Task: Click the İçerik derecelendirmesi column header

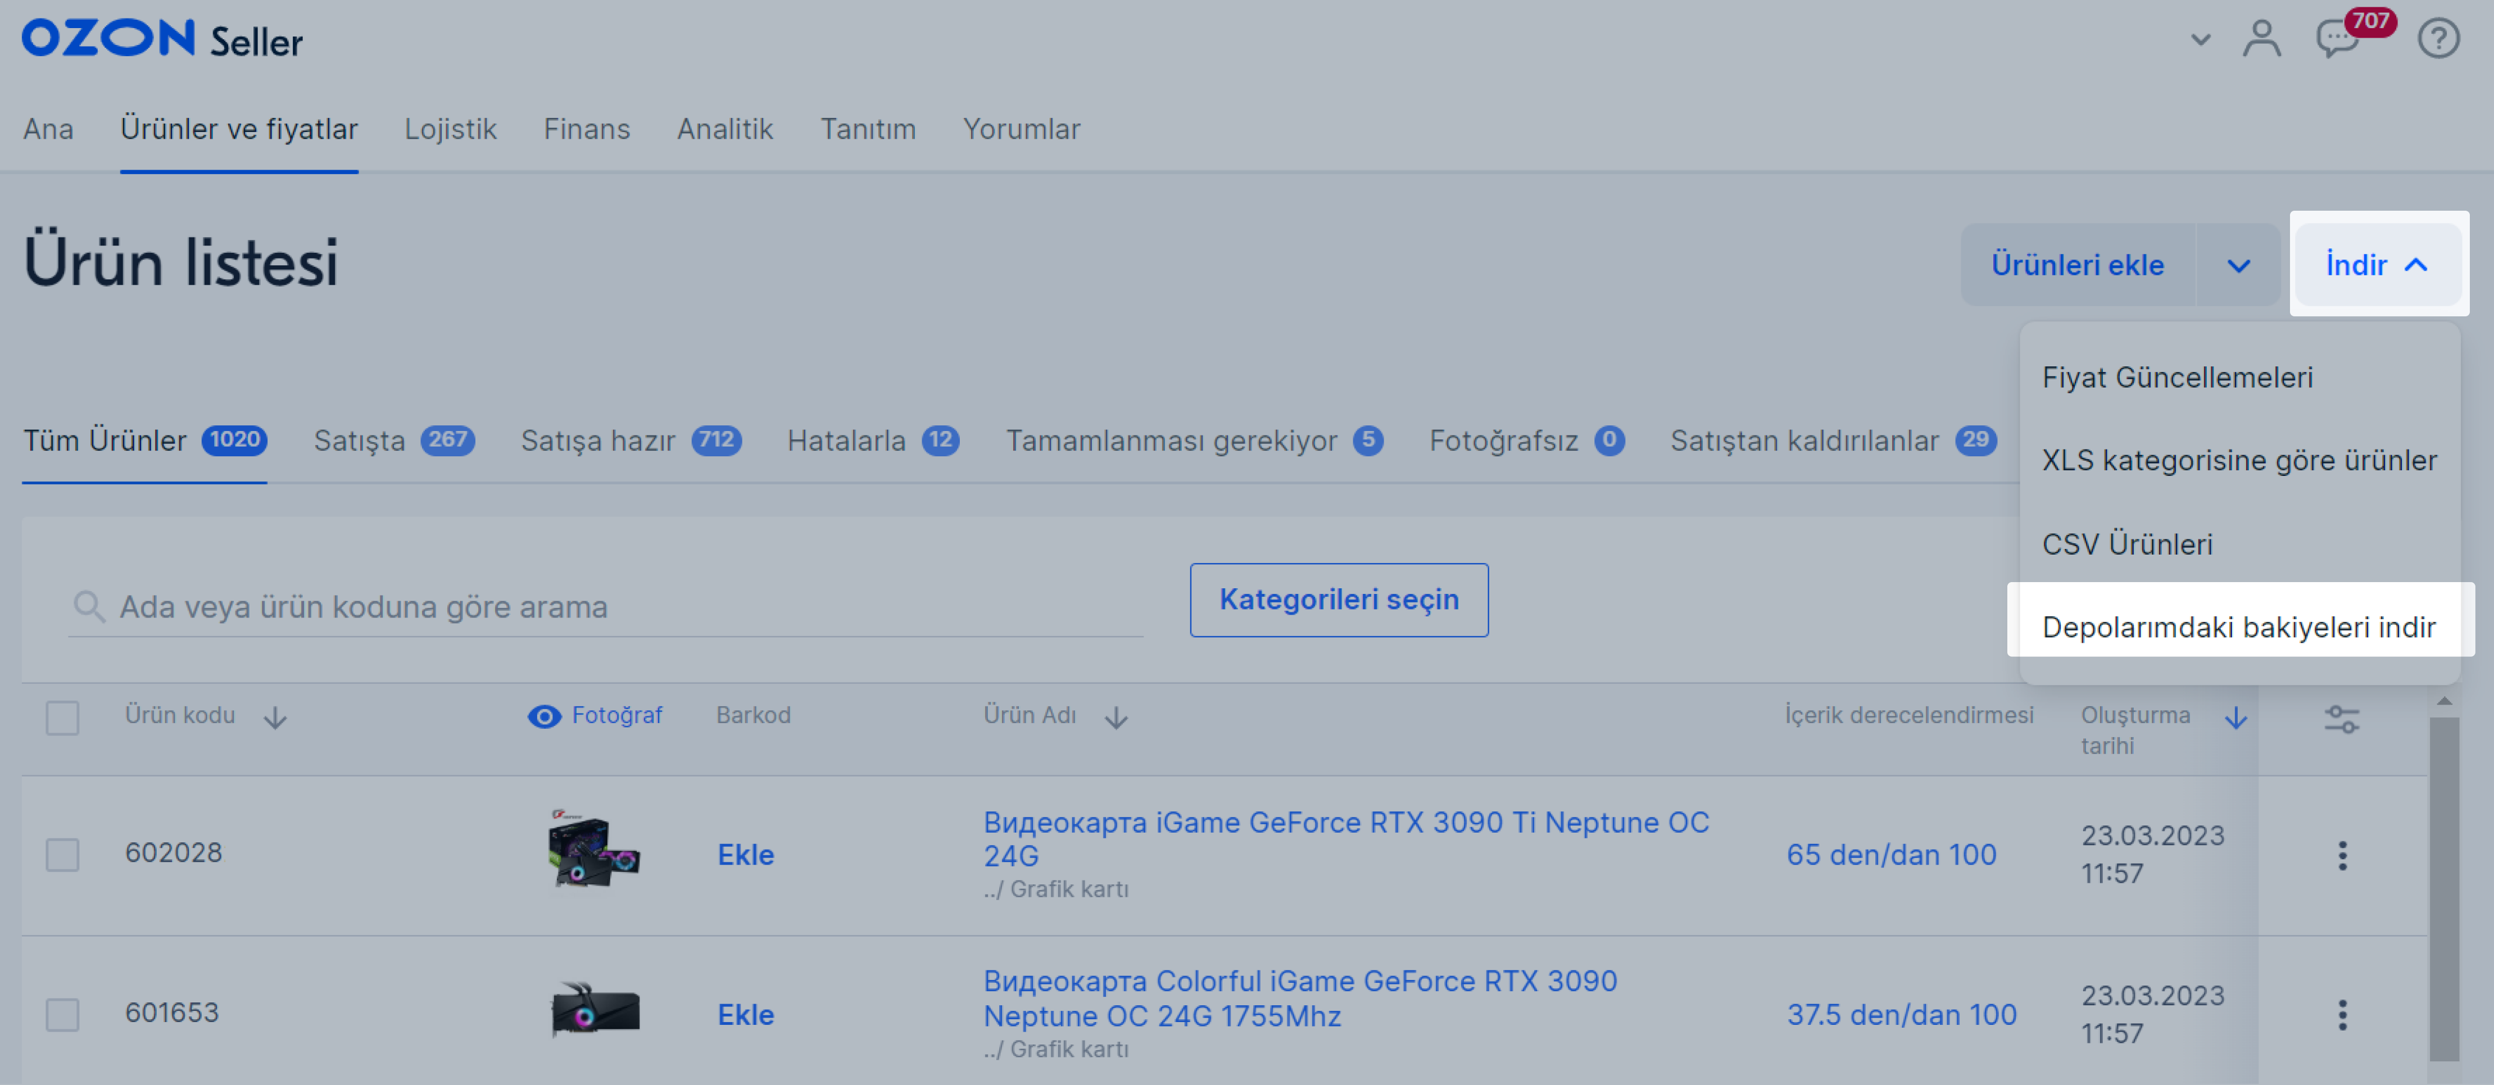Action: coord(1908,715)
